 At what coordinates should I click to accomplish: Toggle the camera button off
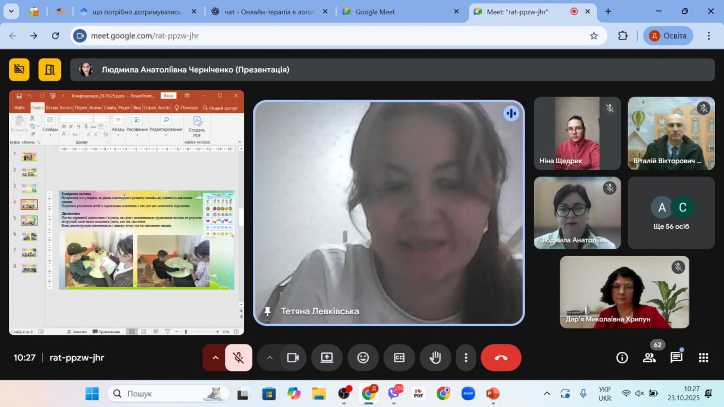[x=293, y=358]
